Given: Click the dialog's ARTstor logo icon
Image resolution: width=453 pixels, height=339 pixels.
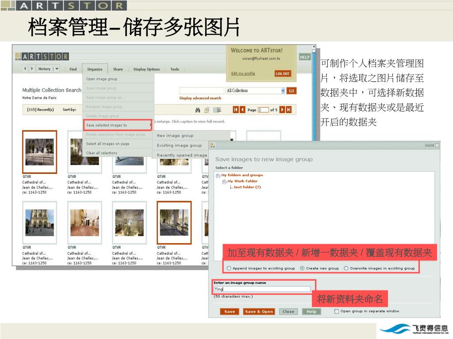Looking at the screenshot, I should (x=213, y=145).
